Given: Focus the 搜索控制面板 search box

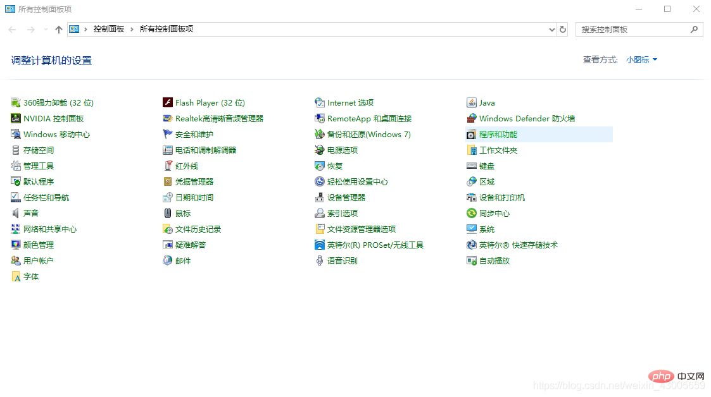Looking at the screenshot, I should (639, 30).
